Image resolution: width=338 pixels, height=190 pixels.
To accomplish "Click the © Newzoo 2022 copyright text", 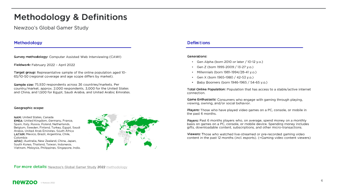I will click(47, 183).
